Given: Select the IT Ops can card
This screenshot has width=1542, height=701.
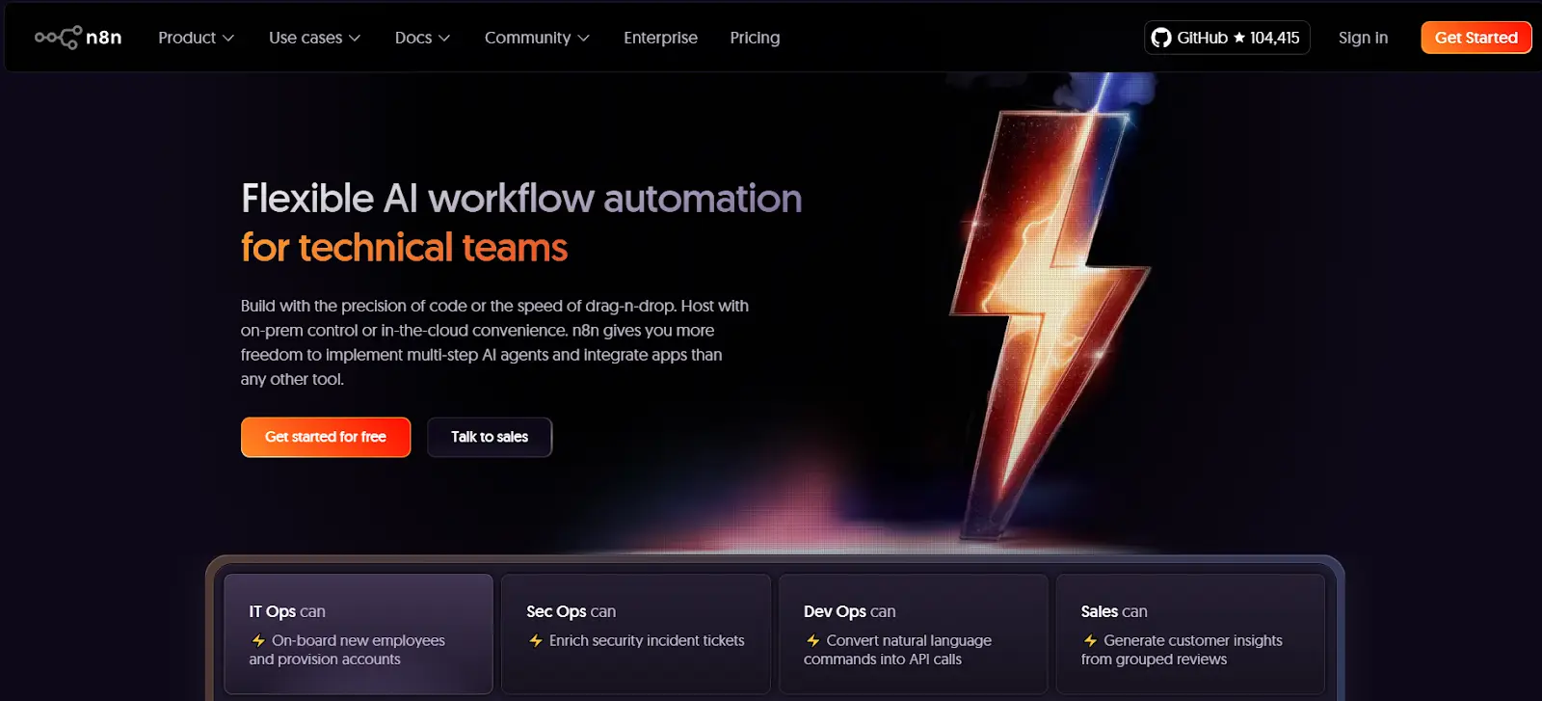Looking at the screenshot, I should (x=359, y=634).
